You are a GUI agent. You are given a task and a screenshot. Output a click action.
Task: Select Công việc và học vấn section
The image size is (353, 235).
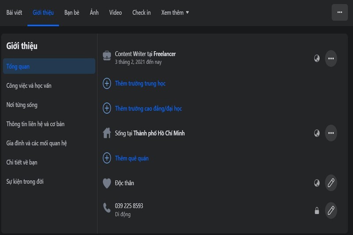click(29, 86)
